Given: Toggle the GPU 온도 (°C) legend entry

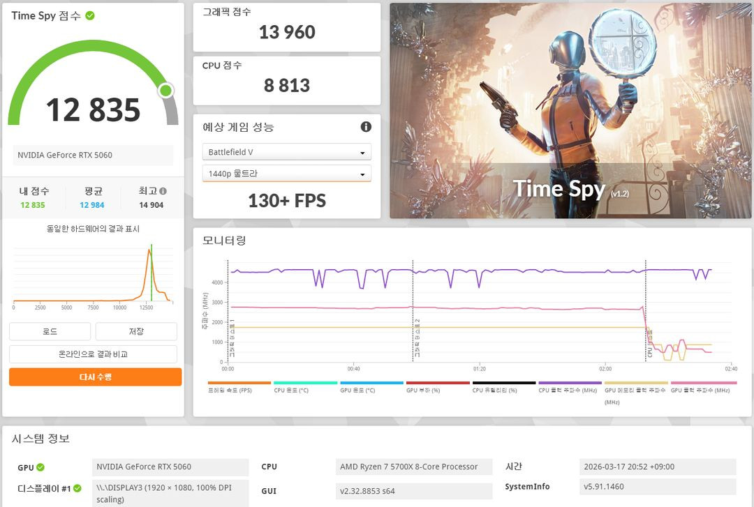Looking at the screenshot, I should click(x=370, y=383).
